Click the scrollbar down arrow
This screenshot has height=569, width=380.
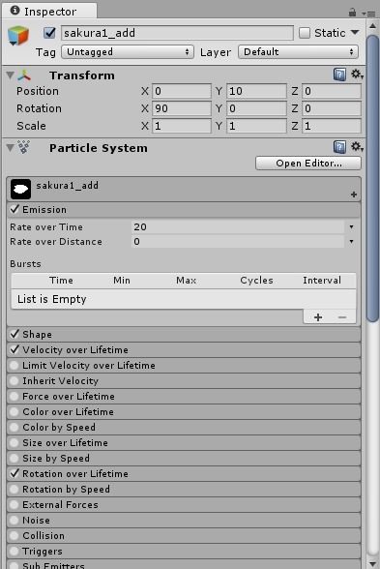click(373, 563)
